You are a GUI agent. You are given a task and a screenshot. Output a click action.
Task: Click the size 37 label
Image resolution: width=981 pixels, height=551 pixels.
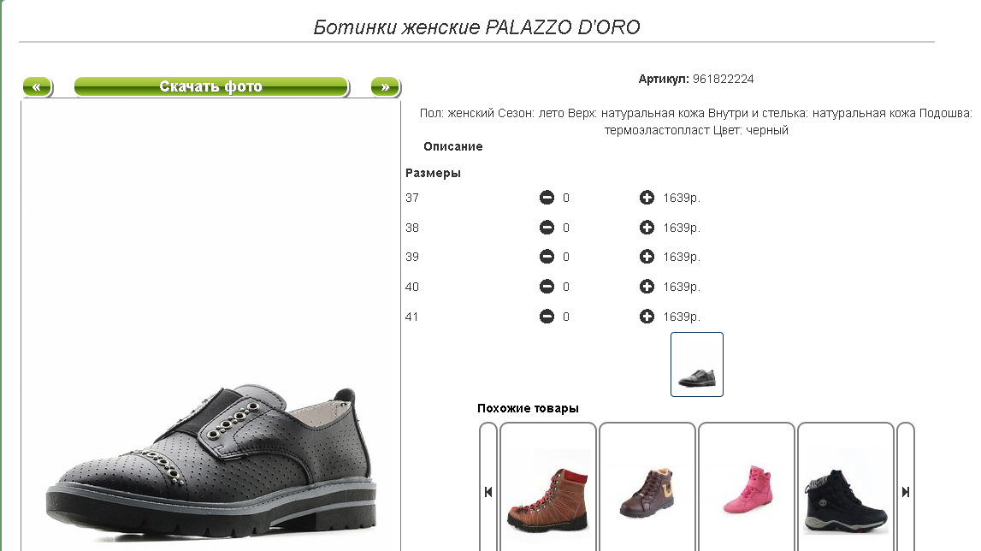[412, 198]
